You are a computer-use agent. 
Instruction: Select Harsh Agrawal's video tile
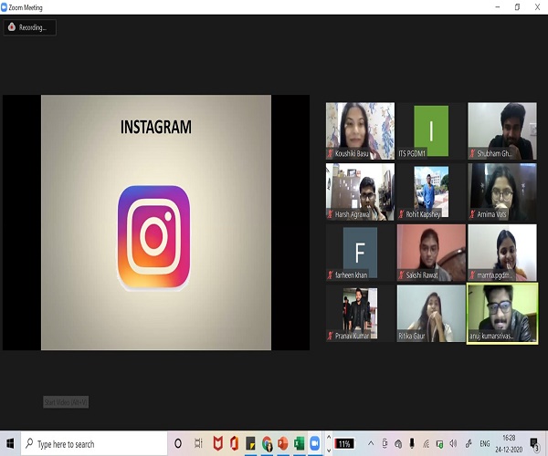click(x=360, y=192)
